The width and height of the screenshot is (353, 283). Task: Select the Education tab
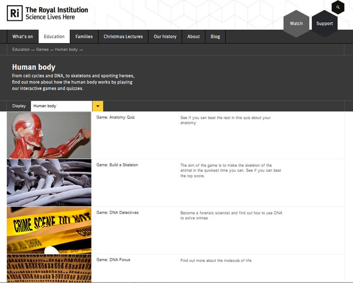point(54,36)
